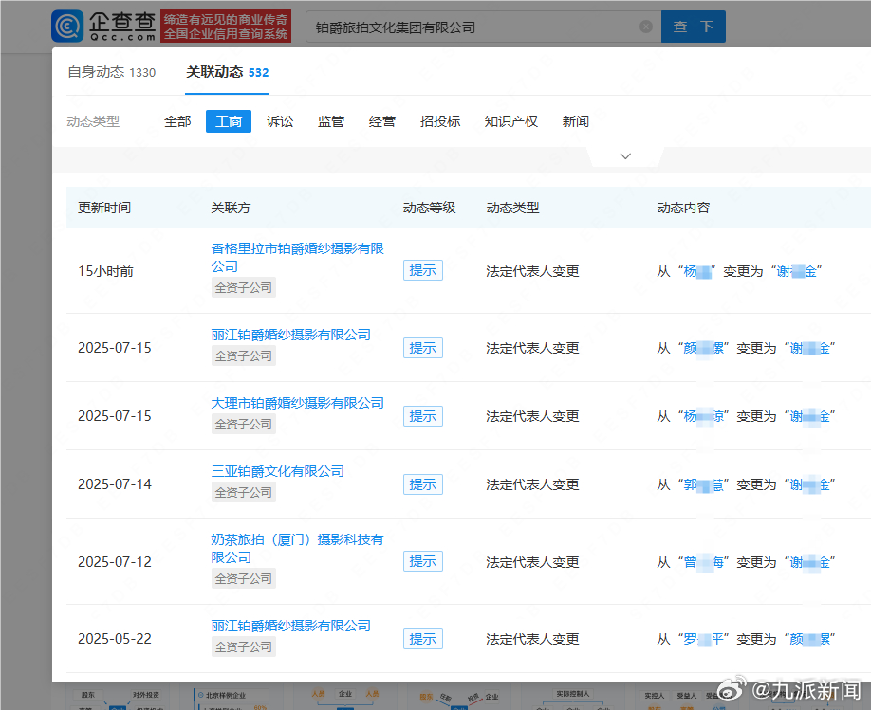This screenshot has width=871, height=710.
Task: Select the 监管 dynamic type filter
Action: pos(331,121)
